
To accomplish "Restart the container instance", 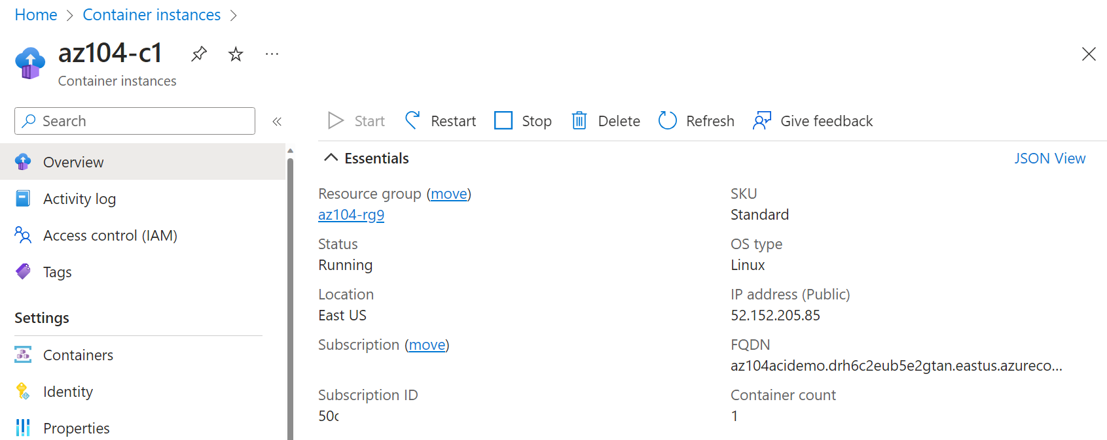I will [440, 121].
